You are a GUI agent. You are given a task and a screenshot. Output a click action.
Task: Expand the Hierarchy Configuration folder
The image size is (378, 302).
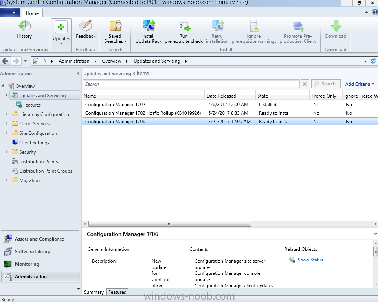pyautogui.click(x=7, y=114)
